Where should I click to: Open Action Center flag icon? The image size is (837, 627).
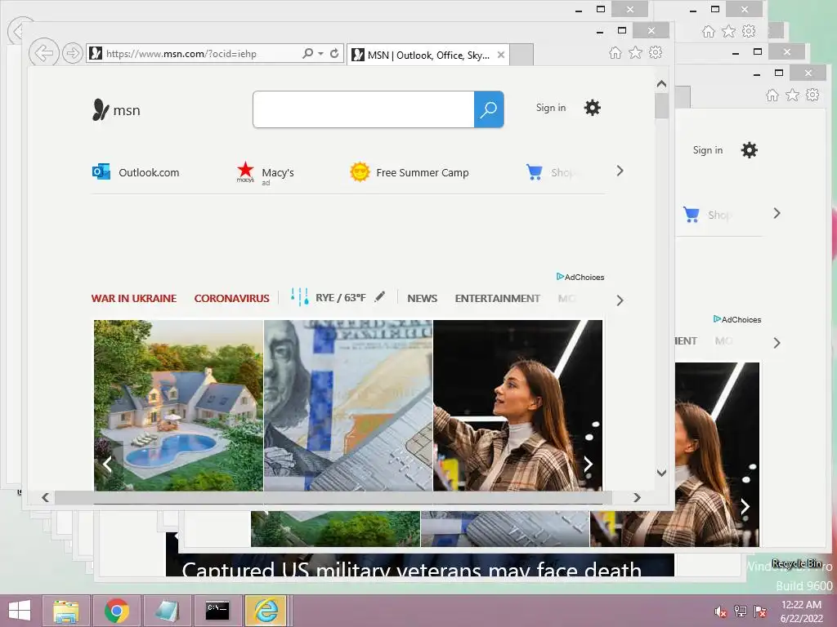point(760,611)
